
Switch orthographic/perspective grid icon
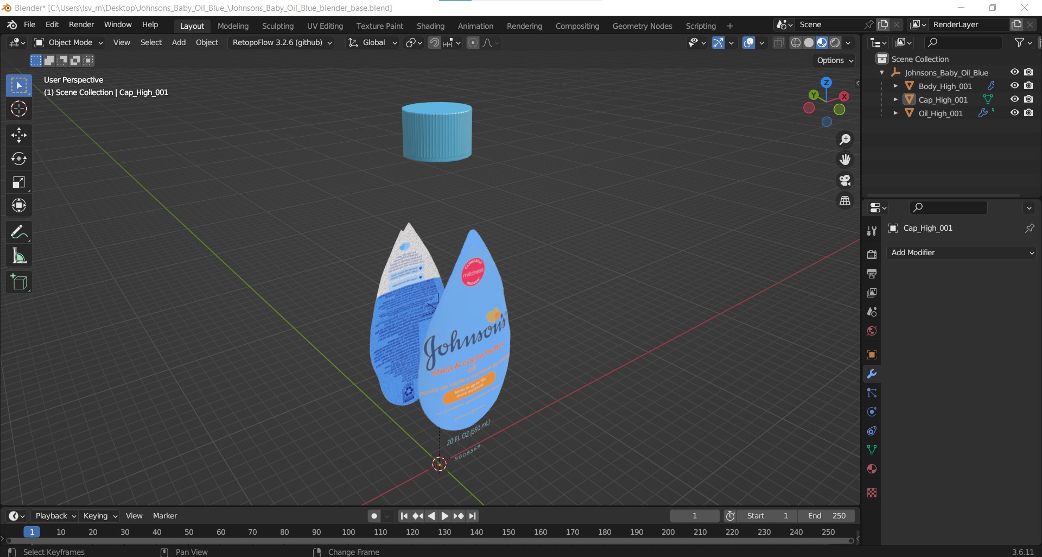click(x=845, y=201)
